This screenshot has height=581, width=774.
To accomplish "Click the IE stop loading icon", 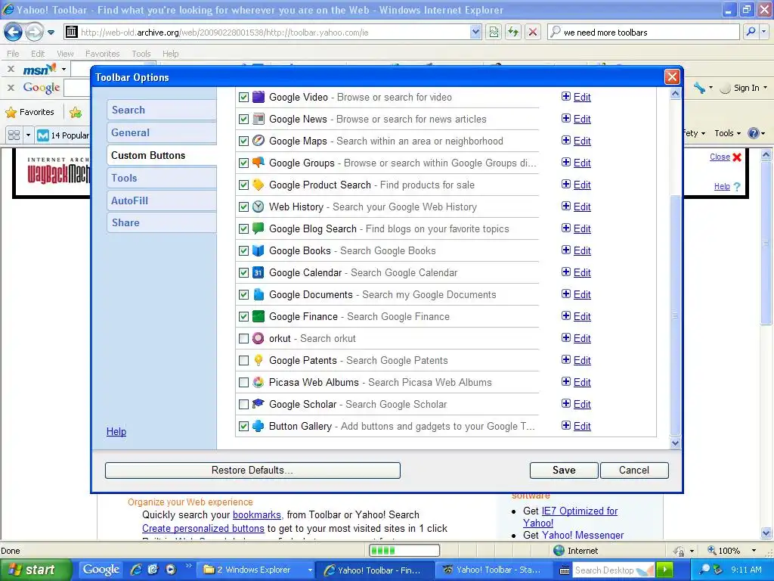I will click(533, 32).
